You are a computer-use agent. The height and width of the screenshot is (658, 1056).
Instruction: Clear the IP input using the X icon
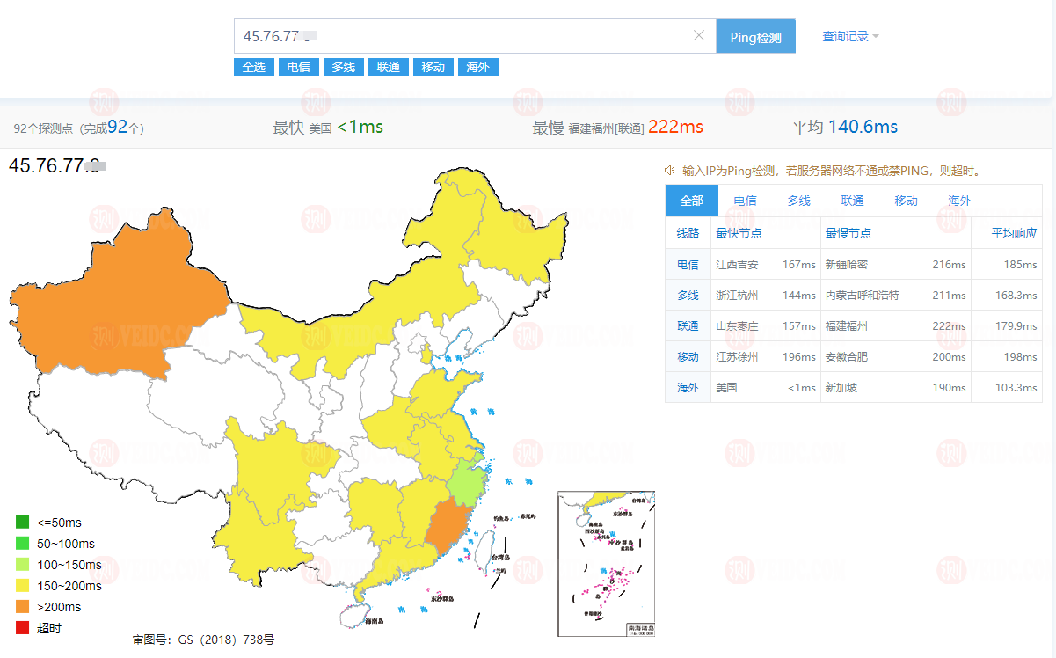(x=699, y=35)
